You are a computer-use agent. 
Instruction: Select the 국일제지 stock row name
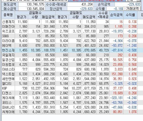coord(8,55)
